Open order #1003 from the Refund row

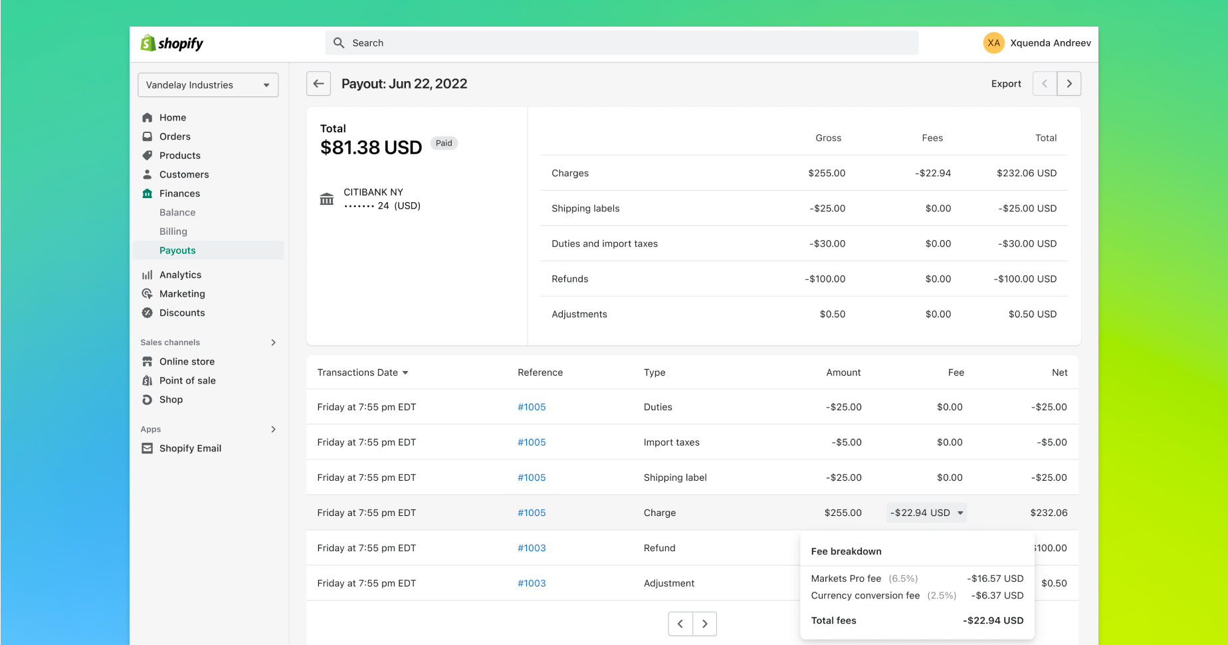coord(532,547)
